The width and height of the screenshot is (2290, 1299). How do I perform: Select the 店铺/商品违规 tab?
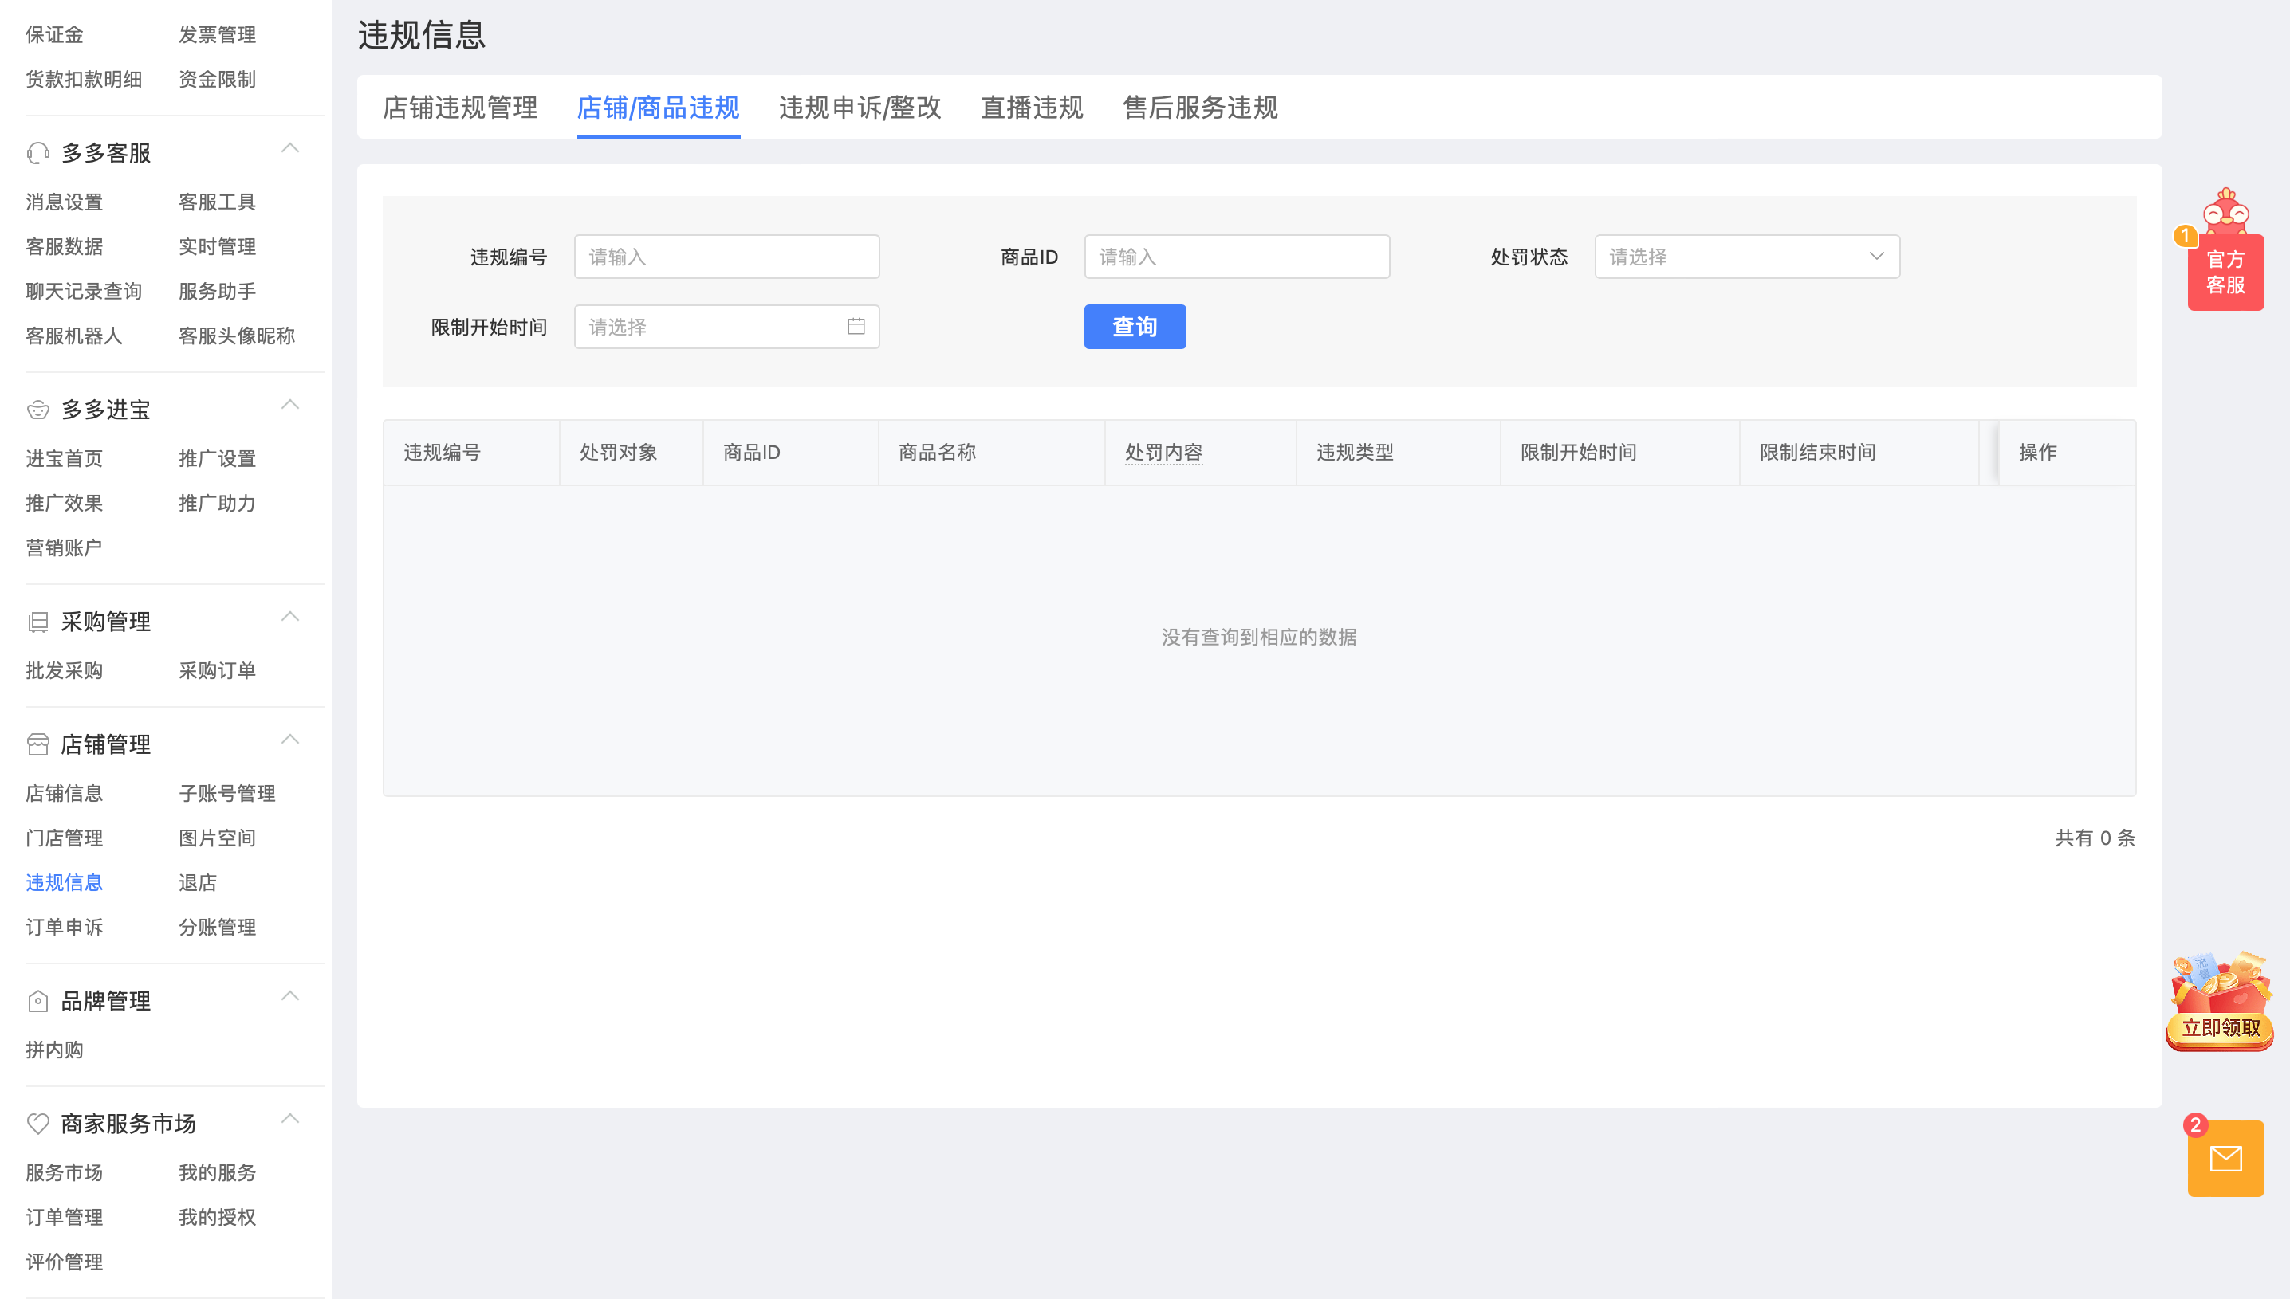(658, 107)
